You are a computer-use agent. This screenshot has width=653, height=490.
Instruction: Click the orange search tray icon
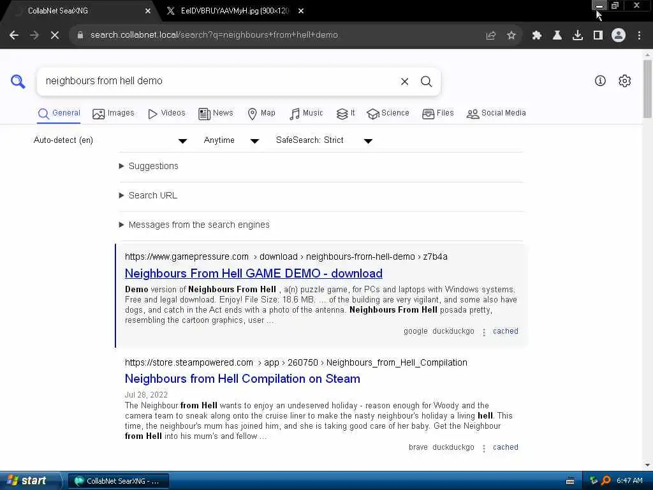606,480
